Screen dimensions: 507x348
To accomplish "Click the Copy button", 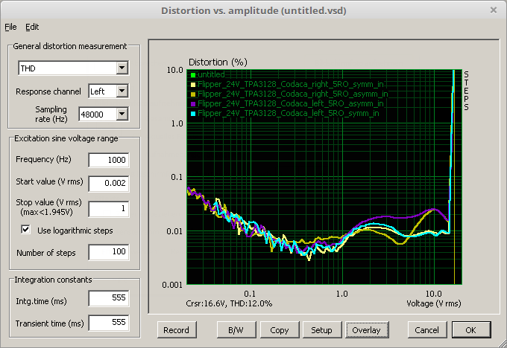I will tap(280, 330).
